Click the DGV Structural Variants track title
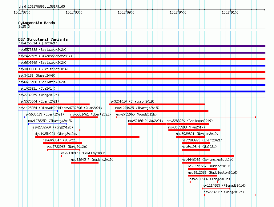 43,39
